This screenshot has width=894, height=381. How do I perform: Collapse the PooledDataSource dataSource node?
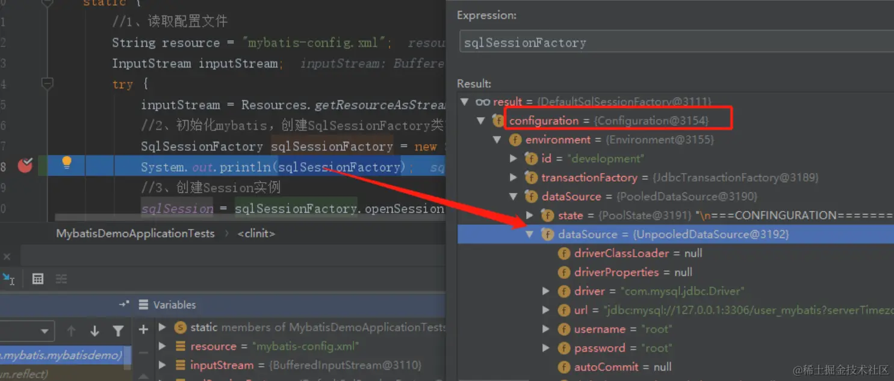(x=513, y=197)
